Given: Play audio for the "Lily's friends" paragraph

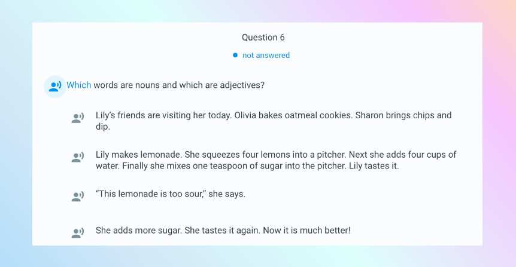Looking at the screenshot, I should coord(77,118).
